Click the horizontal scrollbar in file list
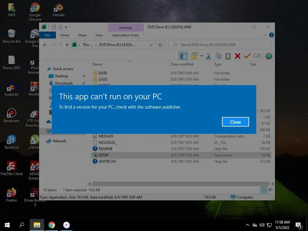 pos(181,184)
